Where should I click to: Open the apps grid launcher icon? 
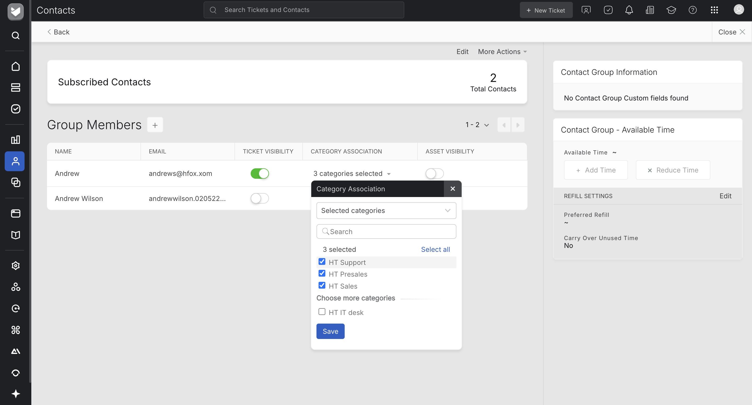pyautogui.click(x=714, y=10)
